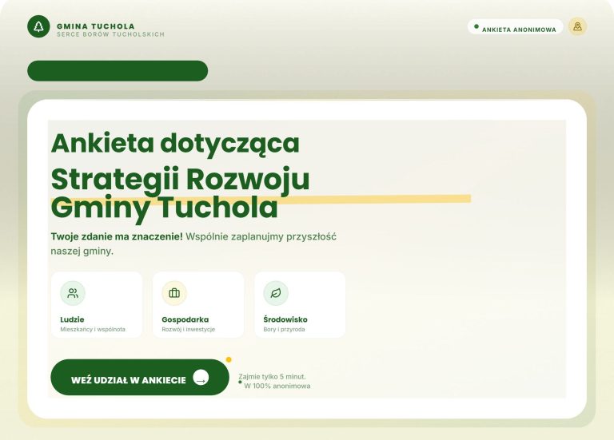Click the Ankieta anonimowa badge
Image resolution: width=614 pixels, height=440 pixels.
pos(515,27)
